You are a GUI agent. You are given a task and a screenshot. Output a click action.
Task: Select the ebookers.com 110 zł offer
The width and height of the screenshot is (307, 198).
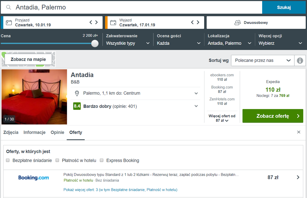pyautogui.click(x=222, y=77)
